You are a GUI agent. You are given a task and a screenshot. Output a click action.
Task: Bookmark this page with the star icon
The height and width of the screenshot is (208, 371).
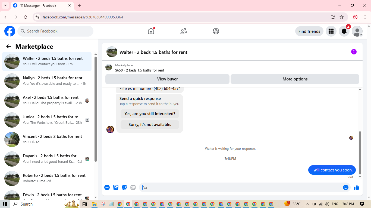click(342, 17)
